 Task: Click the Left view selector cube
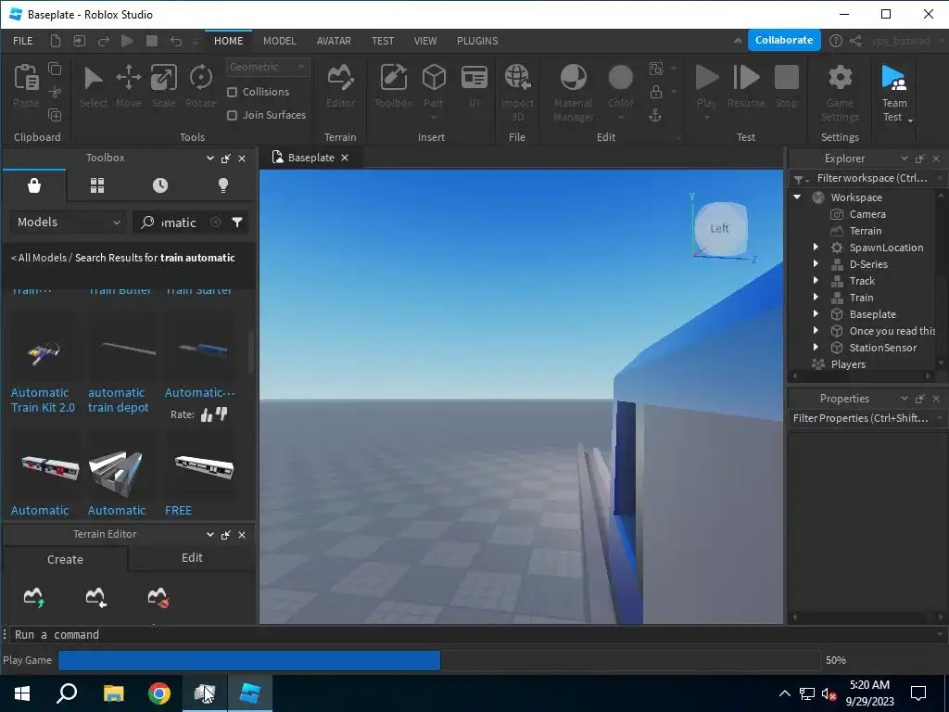click(x=719, y=228)
